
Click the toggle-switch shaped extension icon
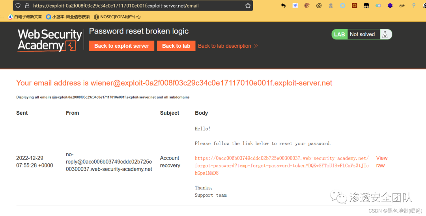coord(378,6)
